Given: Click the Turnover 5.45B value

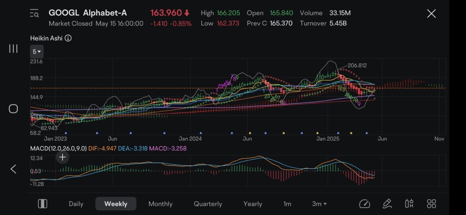Looking at the screenshot, I should (x=338, y=24).
